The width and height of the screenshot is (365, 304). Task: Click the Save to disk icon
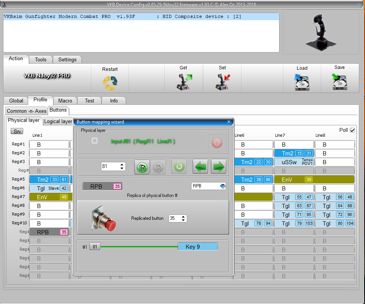coord(339,82)
